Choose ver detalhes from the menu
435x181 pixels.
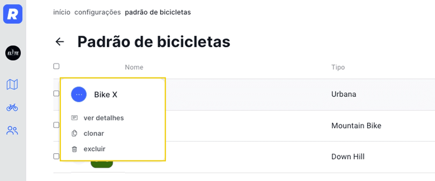(x=104, y=118)
